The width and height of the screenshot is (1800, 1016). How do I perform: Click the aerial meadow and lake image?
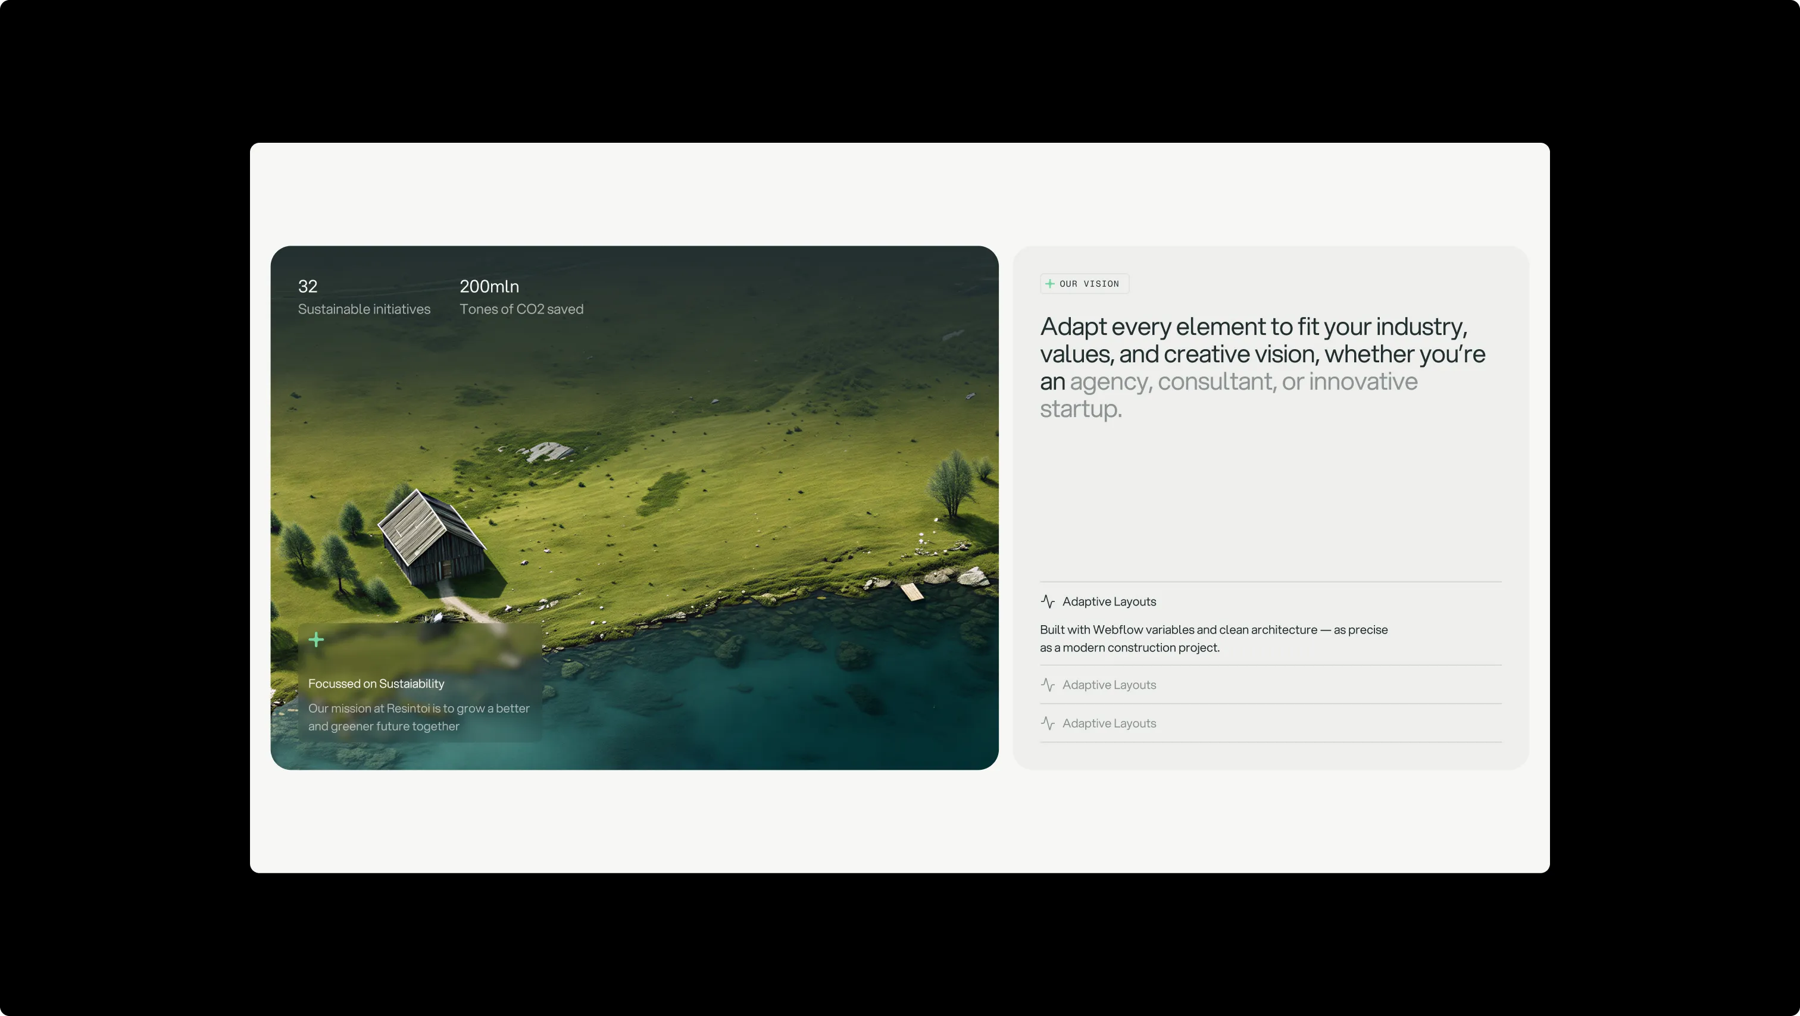pyautogui.click(x=635, y=507)
